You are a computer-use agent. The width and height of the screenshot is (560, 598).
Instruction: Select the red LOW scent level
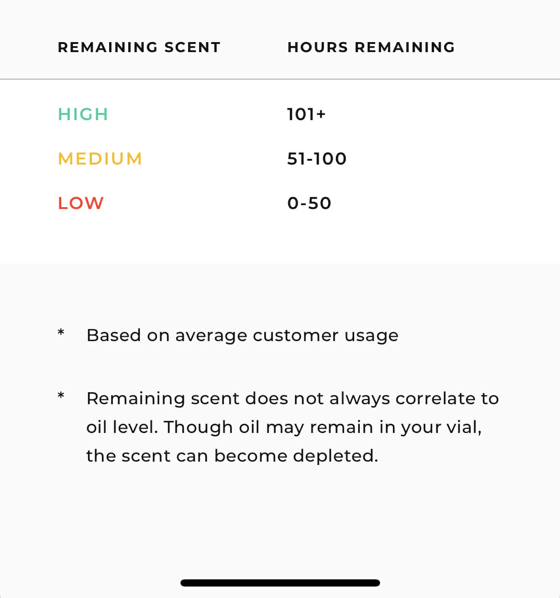coord(80,203)
